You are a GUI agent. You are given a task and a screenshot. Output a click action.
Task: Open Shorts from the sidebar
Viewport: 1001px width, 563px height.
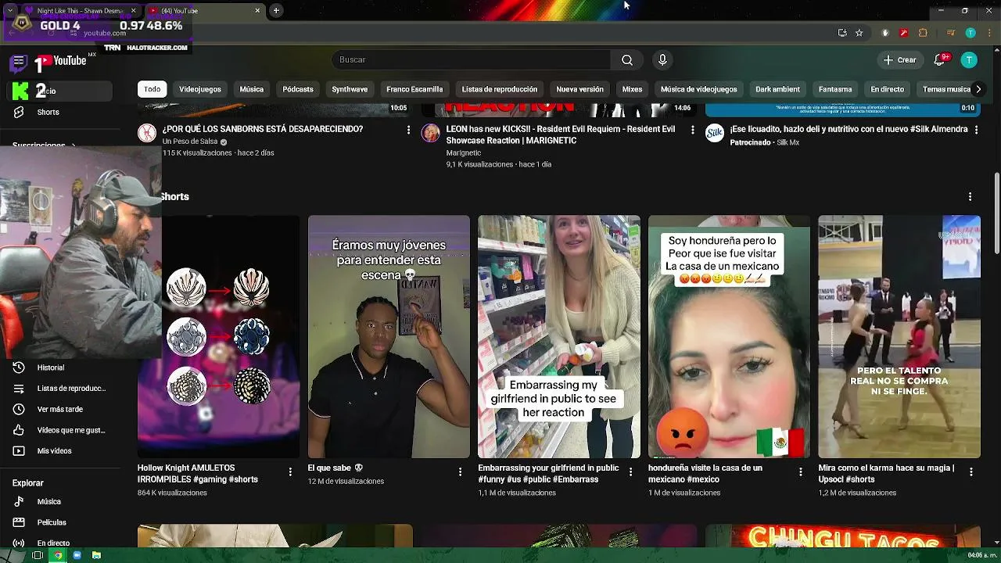click(x=48, y=112)
